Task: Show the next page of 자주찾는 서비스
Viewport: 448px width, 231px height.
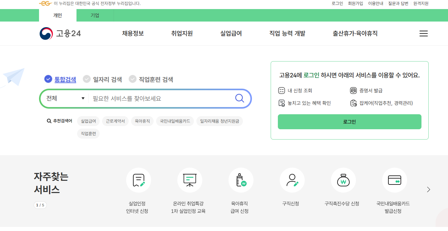Action: click(428, 189)
